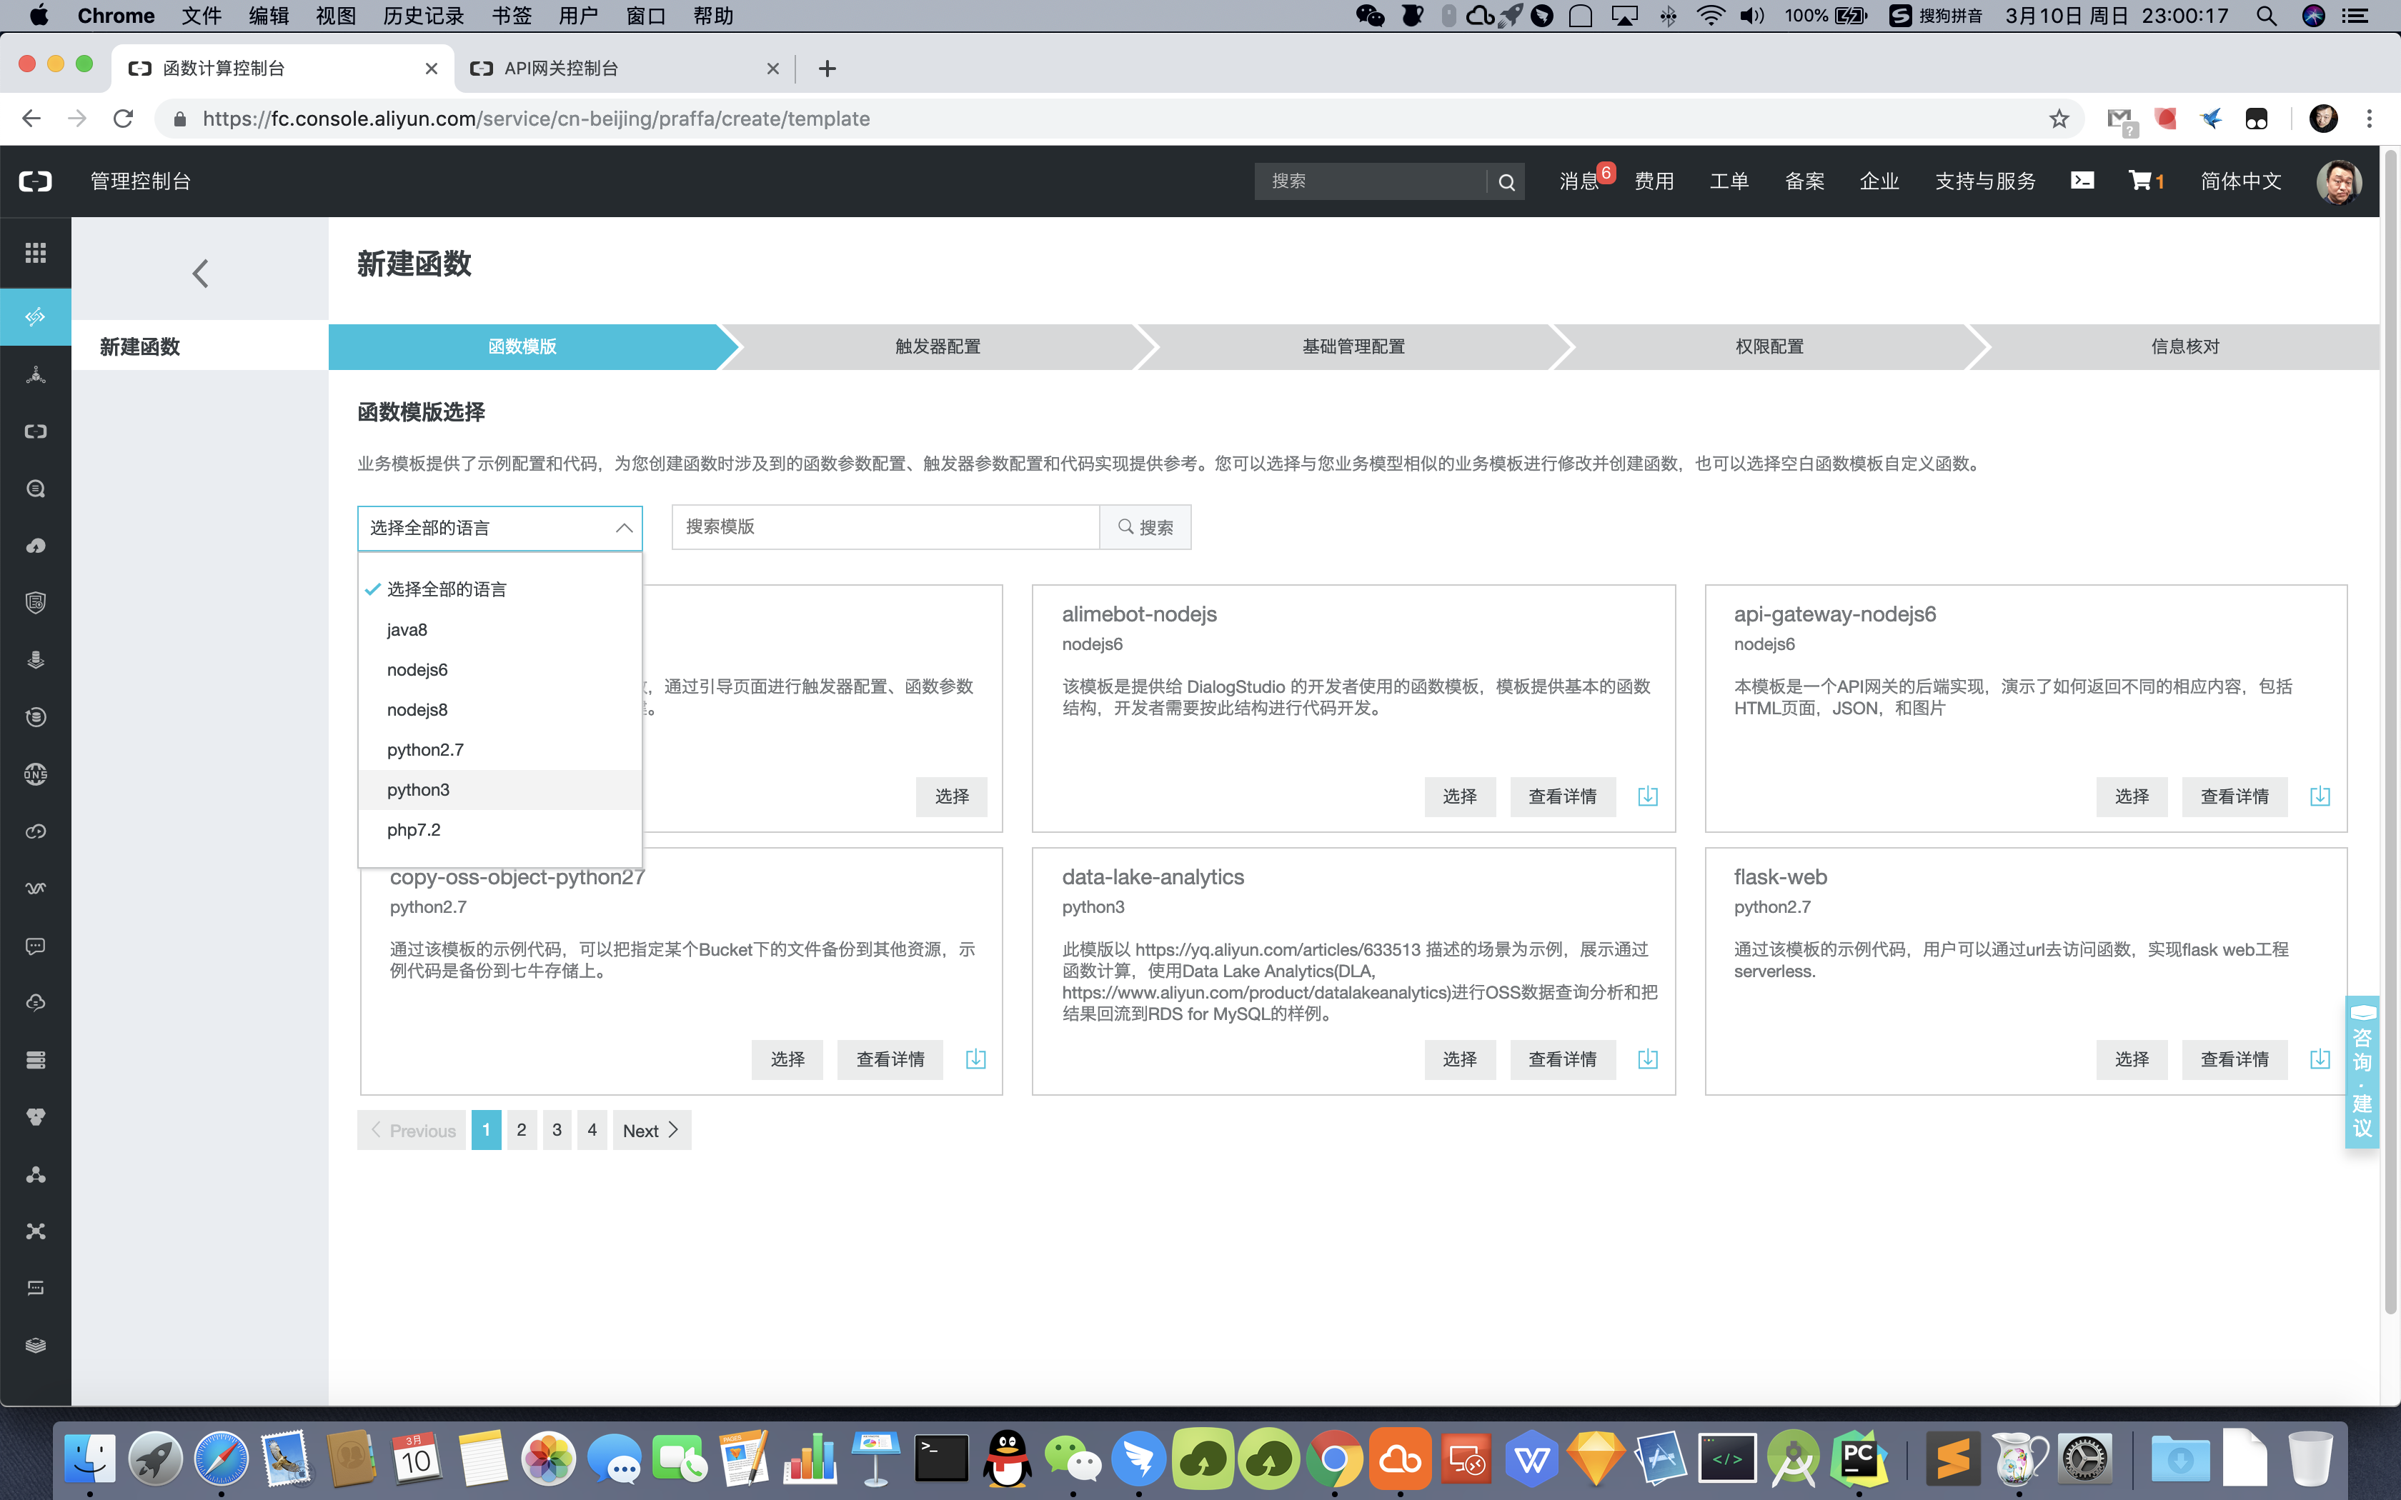
Task: Click the header 搜索 input box
Action: pos(1370,181)
